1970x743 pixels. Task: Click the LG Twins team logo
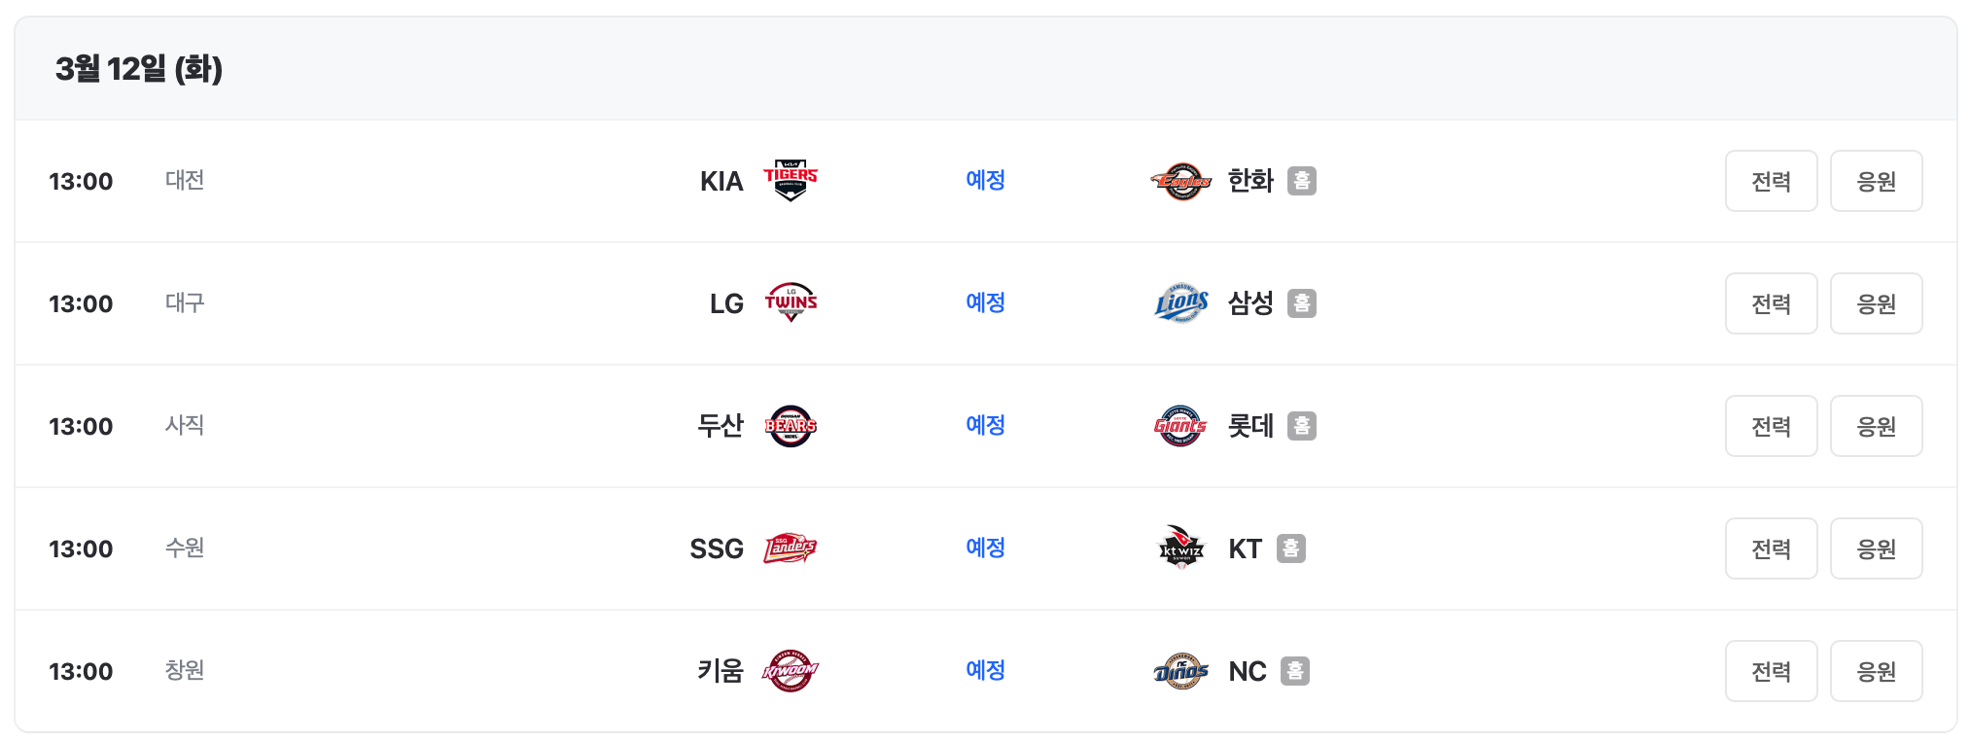pos(790,302)
